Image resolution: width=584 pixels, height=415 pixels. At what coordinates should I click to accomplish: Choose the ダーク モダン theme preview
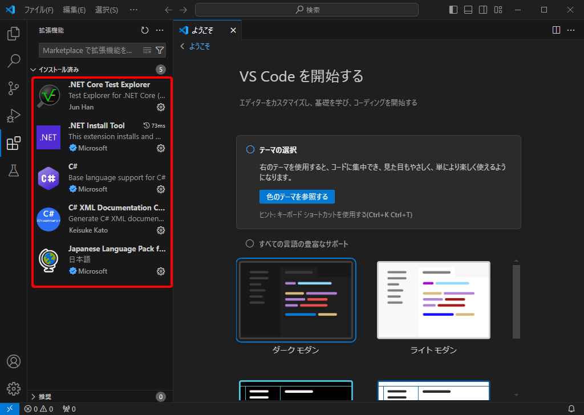coord(296,300)
